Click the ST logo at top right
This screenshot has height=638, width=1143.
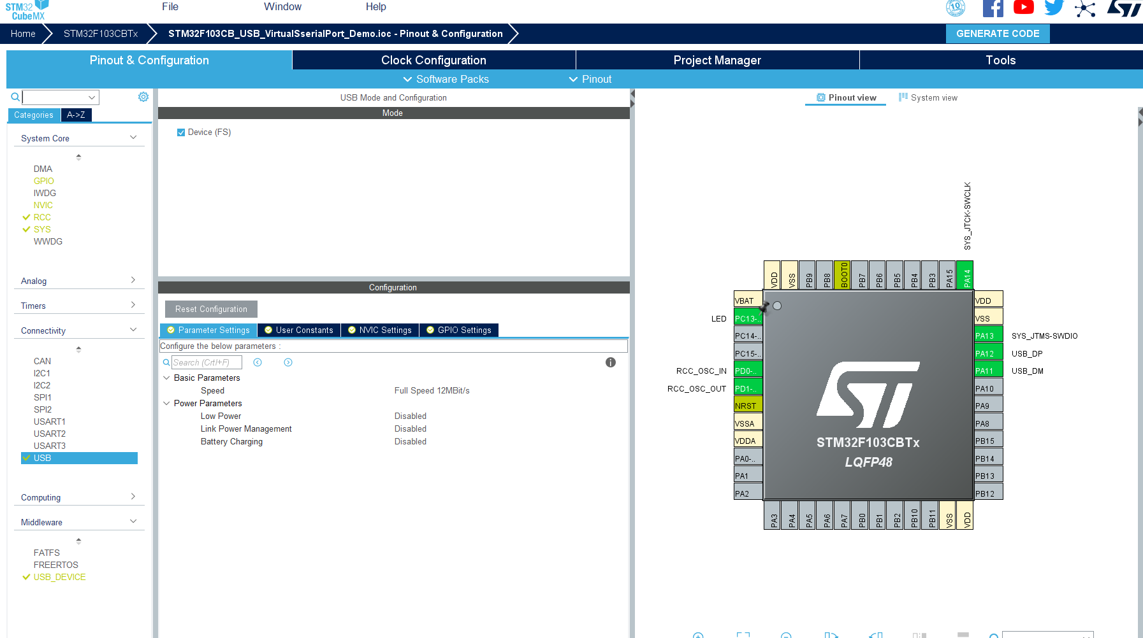[x=1124, y=8]
